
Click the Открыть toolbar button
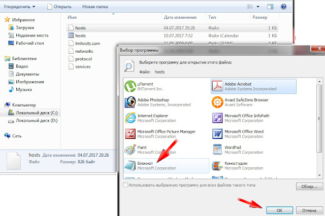tap(59, 7)
